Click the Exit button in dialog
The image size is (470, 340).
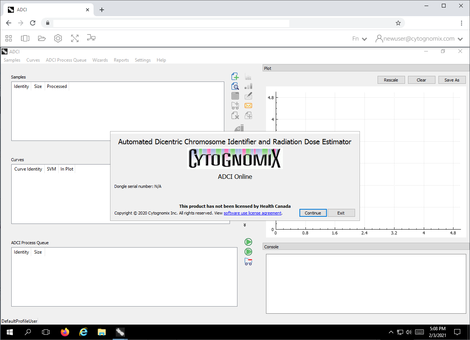tap(341, 213)
